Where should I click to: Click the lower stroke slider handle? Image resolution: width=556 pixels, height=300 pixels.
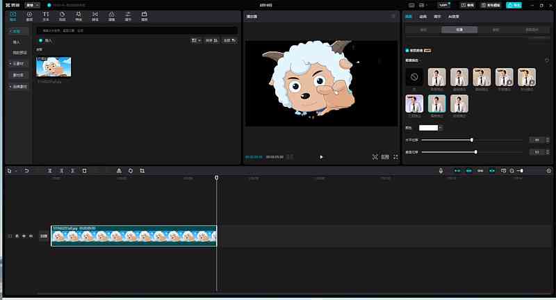click(476, 152)
